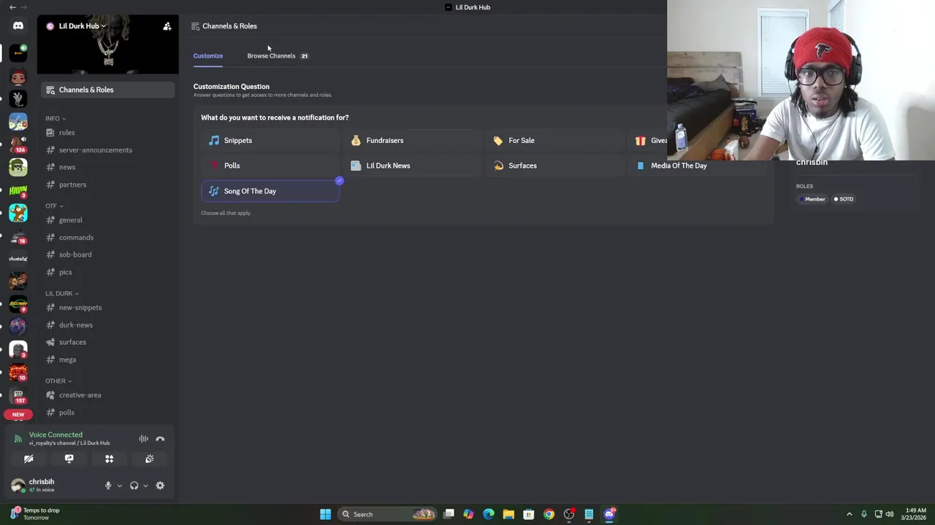Open OBS Studio from the taskbar

click(x=569, y=514)
